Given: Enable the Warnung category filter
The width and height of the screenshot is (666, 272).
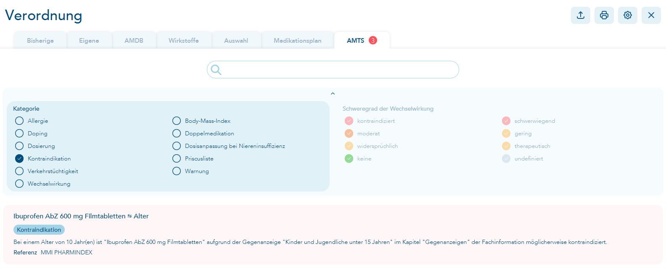Looking at the screenshot, I should coord(177,171).
